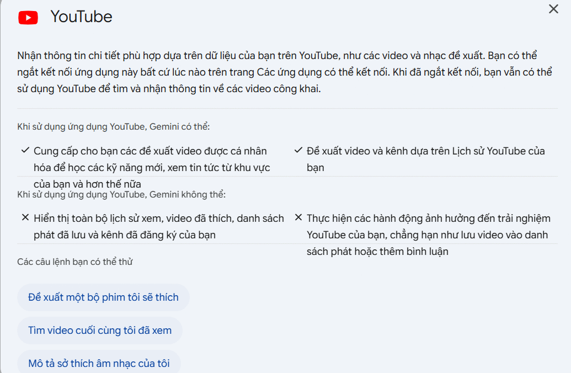Click the paragraph starting "Nhận thông tin chi tiết"
This screenshot has width=571, height=373.
(285, 72)
